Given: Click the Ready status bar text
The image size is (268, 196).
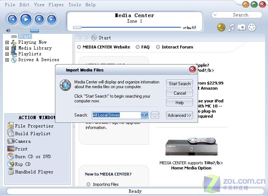Looking at the screenshot, I should click(x=135, y=191).
